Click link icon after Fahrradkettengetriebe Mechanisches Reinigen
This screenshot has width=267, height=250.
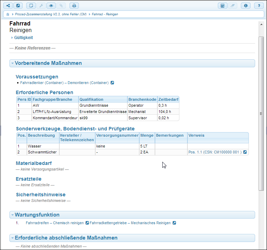pyautogui.click(x=174, y=223)
